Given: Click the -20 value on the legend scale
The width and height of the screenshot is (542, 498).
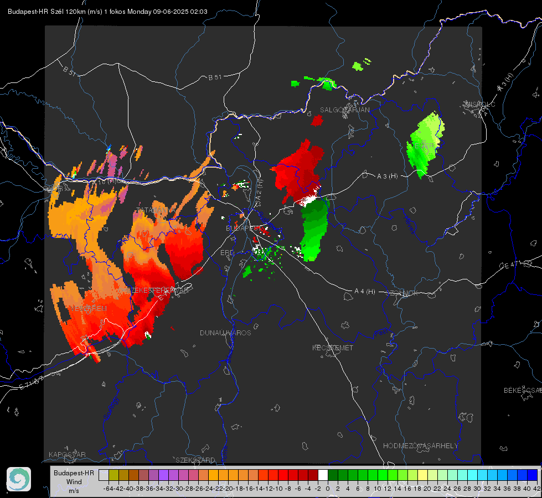Looking at the screenshot, I should tap(228, 489).
